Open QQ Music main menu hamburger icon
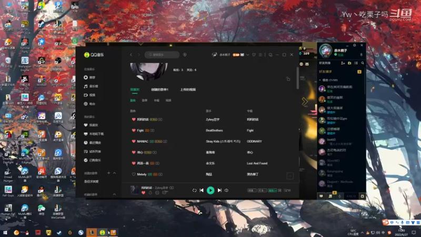This screenshot has width=421, height=237. click(x=260, y=55)
